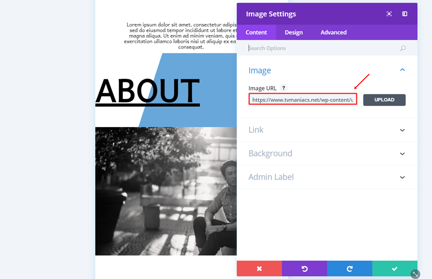
Task: Switch to the Design tab
Action: [294, 32]
